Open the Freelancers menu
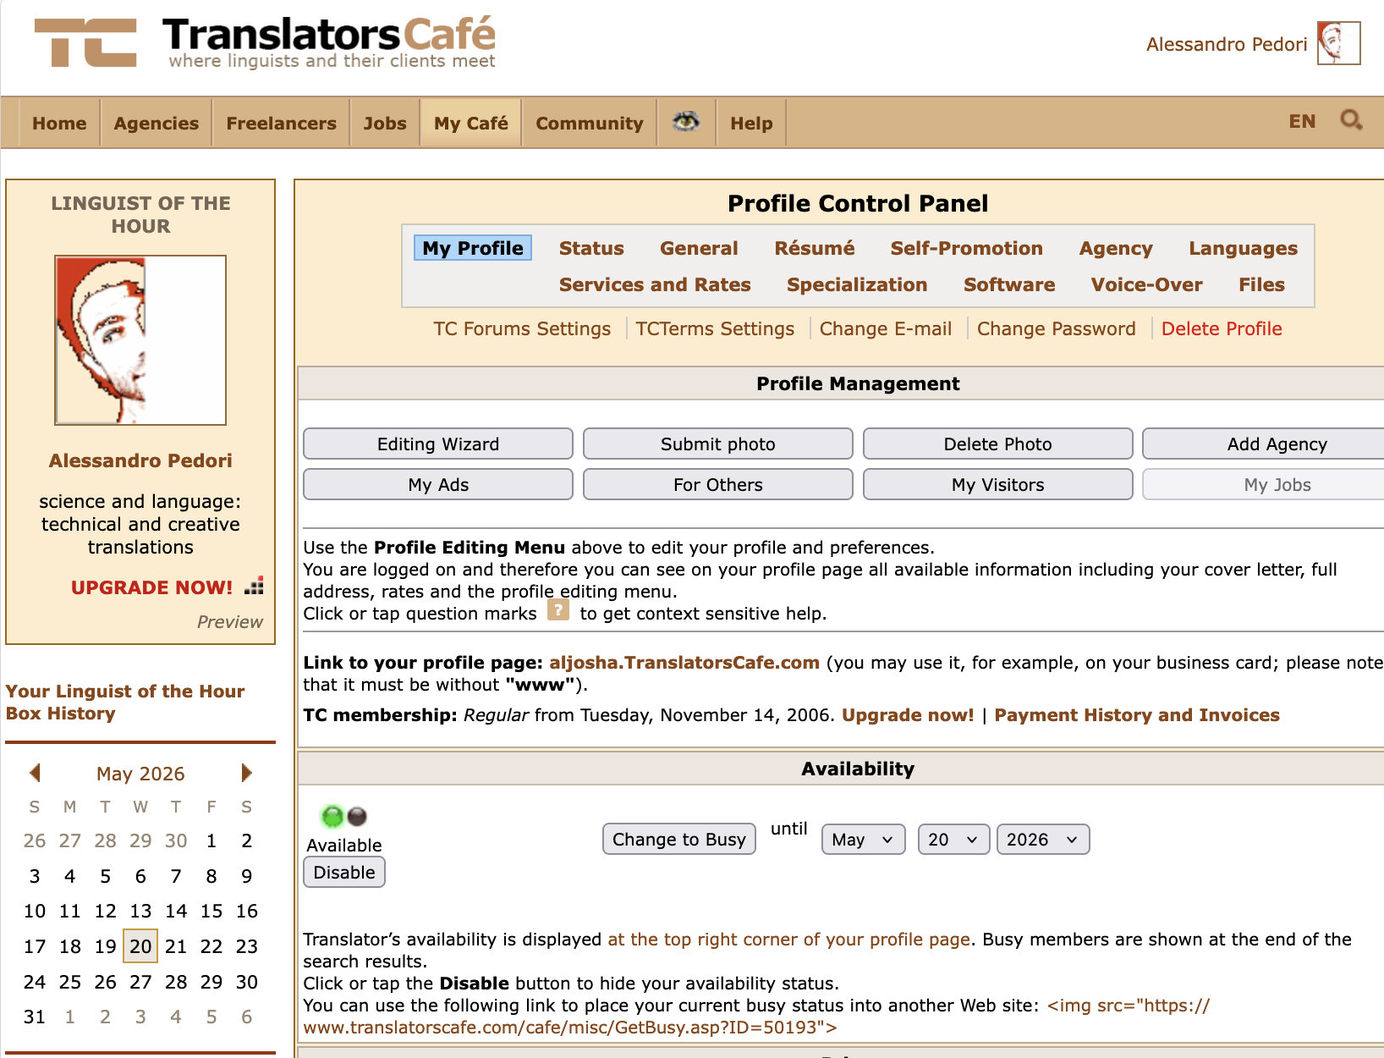 click(x=281, y=124)
